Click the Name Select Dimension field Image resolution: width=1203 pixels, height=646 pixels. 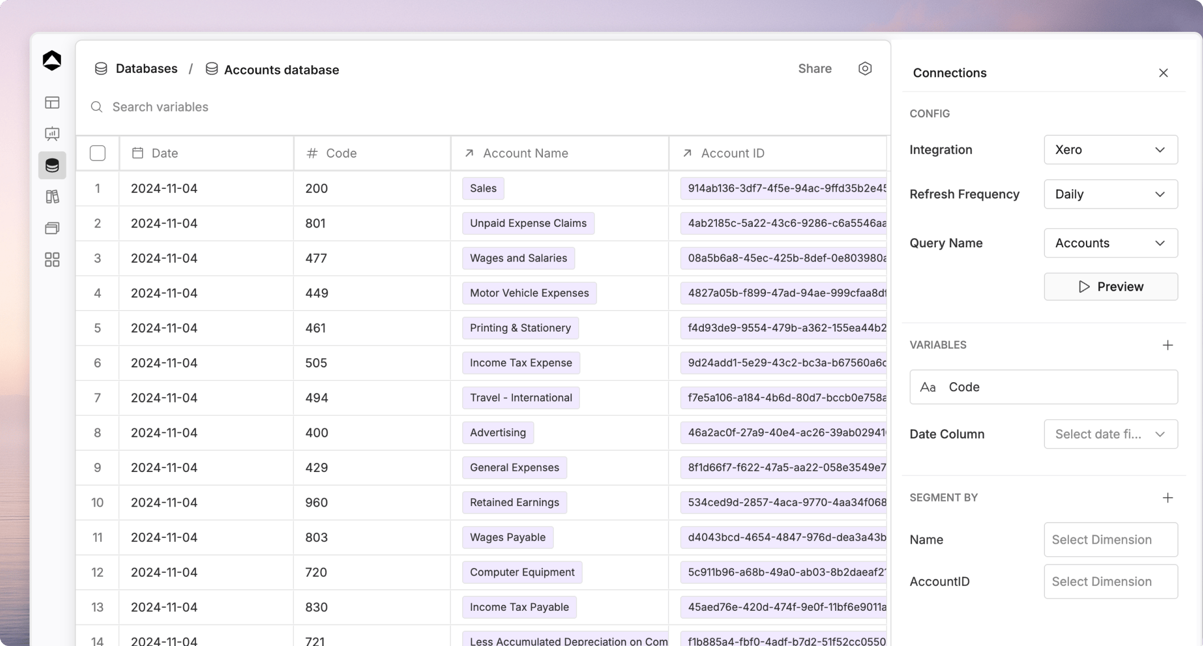pos(1110,540)
